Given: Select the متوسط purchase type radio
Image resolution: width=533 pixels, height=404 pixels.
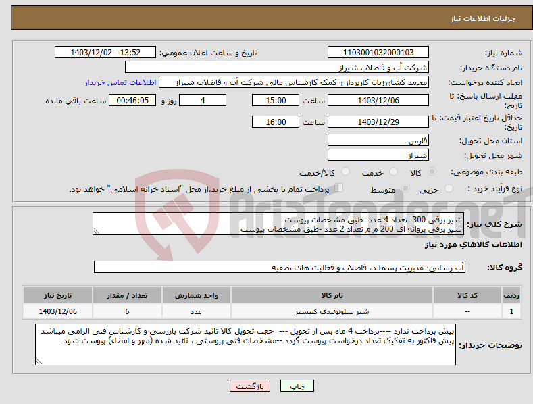Looking at the screenshot, I should tap(405, 188).
